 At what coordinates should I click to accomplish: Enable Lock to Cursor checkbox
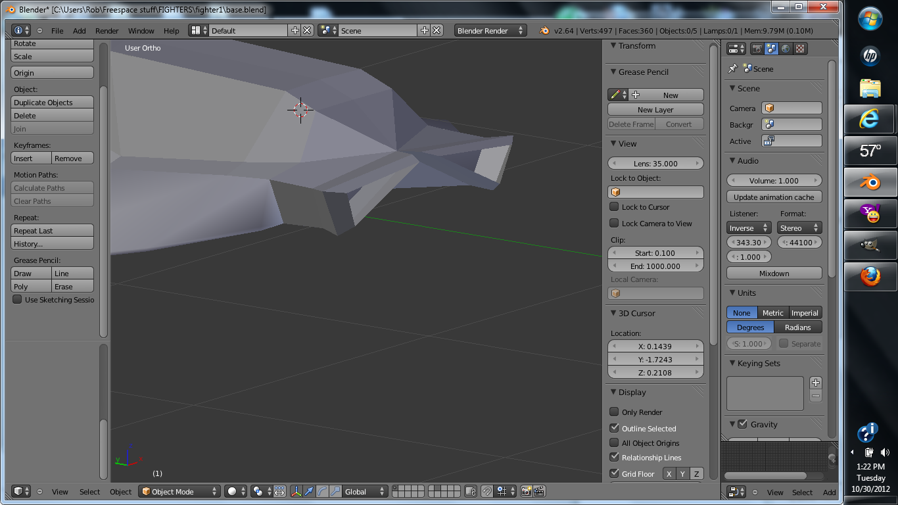(614, 206)
